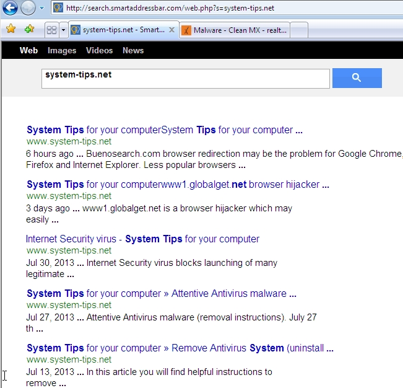Open the recent pages dropdown arrow
The image size is (403, 388).
[x=41, y=9]
